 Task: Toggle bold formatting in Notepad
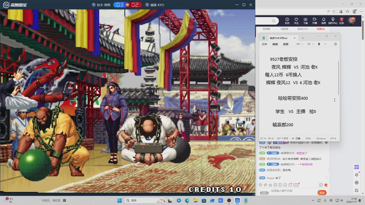pos(319,44)
